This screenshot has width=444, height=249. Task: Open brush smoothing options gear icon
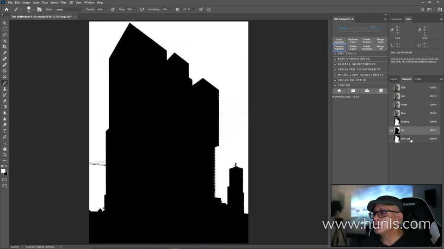click(177, 9)
